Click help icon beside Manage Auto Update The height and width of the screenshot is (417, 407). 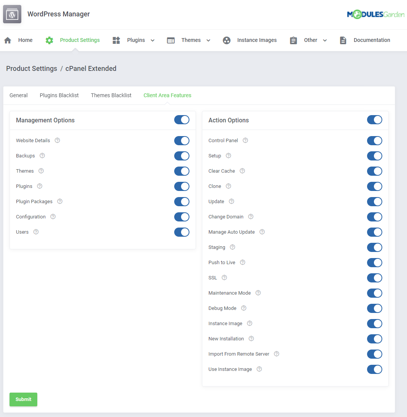click(x=262, y=232)
